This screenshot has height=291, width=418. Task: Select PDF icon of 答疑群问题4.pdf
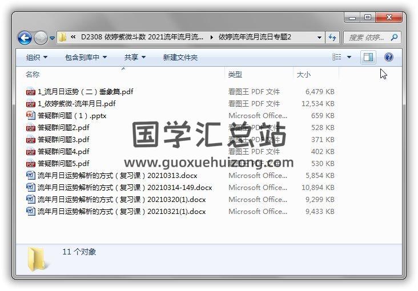pos(31,152)
